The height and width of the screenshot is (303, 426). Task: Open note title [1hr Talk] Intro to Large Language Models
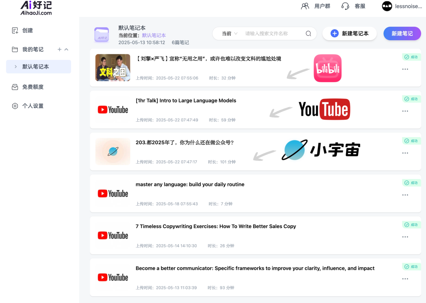point(186,100)
